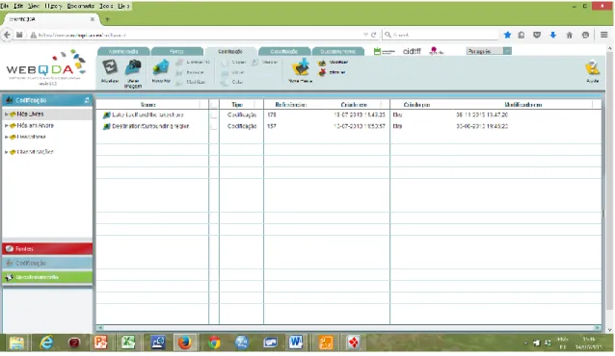Open the red Fontes sidebar section
The width and height of the screenshot is (615, 356).
coord(47,249)
